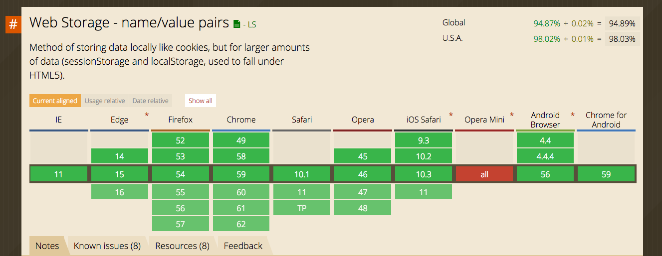
Task: Click the red asterisk next to Edge
Action: click(147, 116)
